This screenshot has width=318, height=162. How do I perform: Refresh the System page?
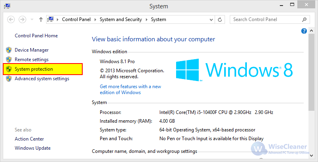pyautogui.click(x=220, y=19)
